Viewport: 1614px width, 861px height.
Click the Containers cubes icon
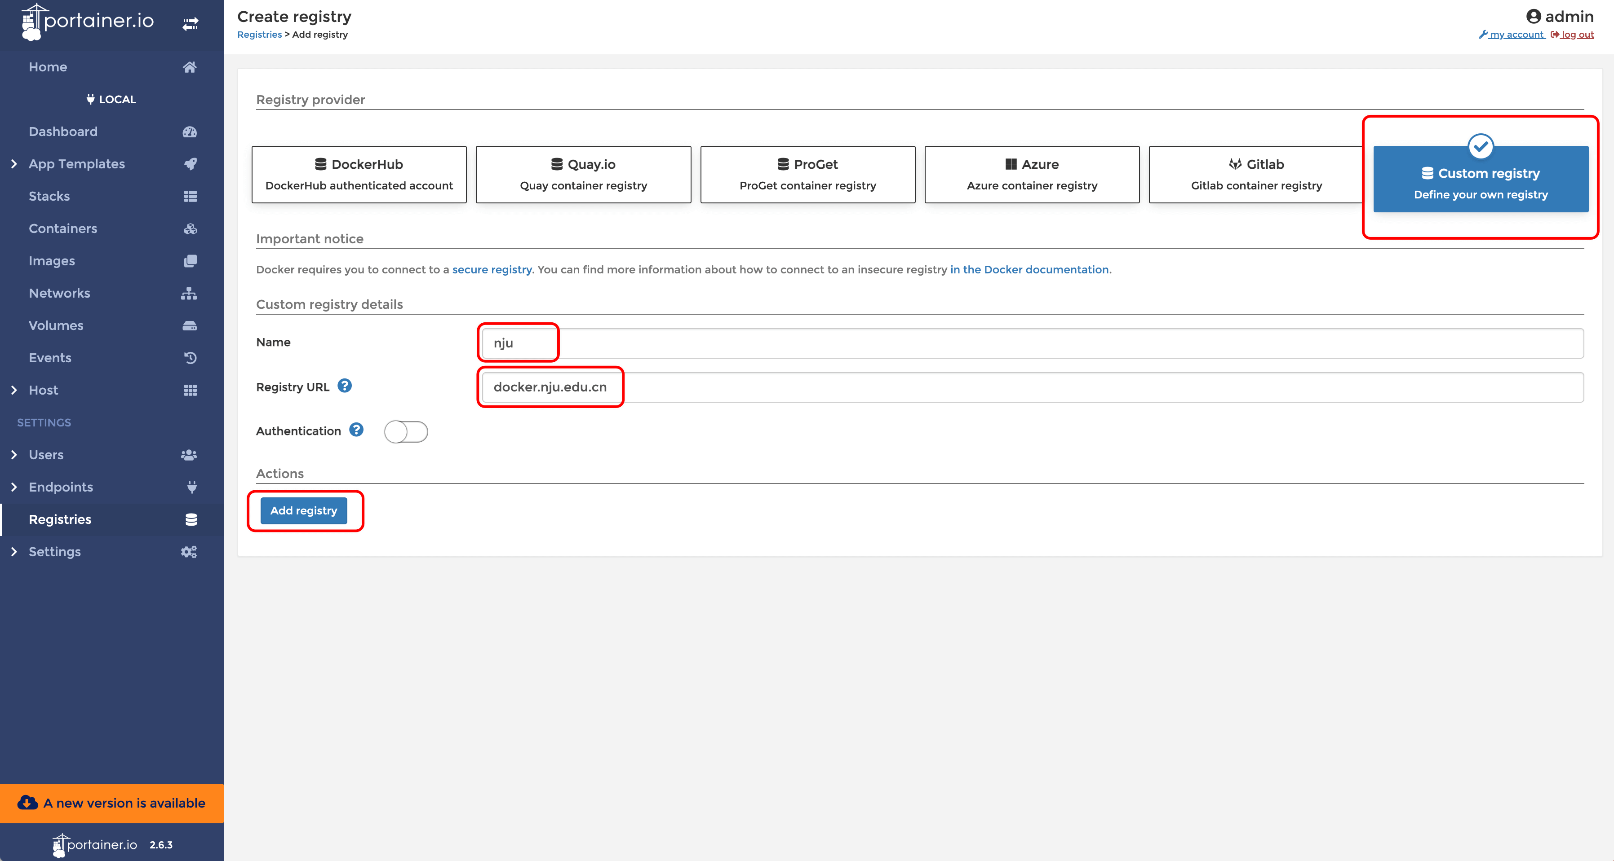coord(191,228)
